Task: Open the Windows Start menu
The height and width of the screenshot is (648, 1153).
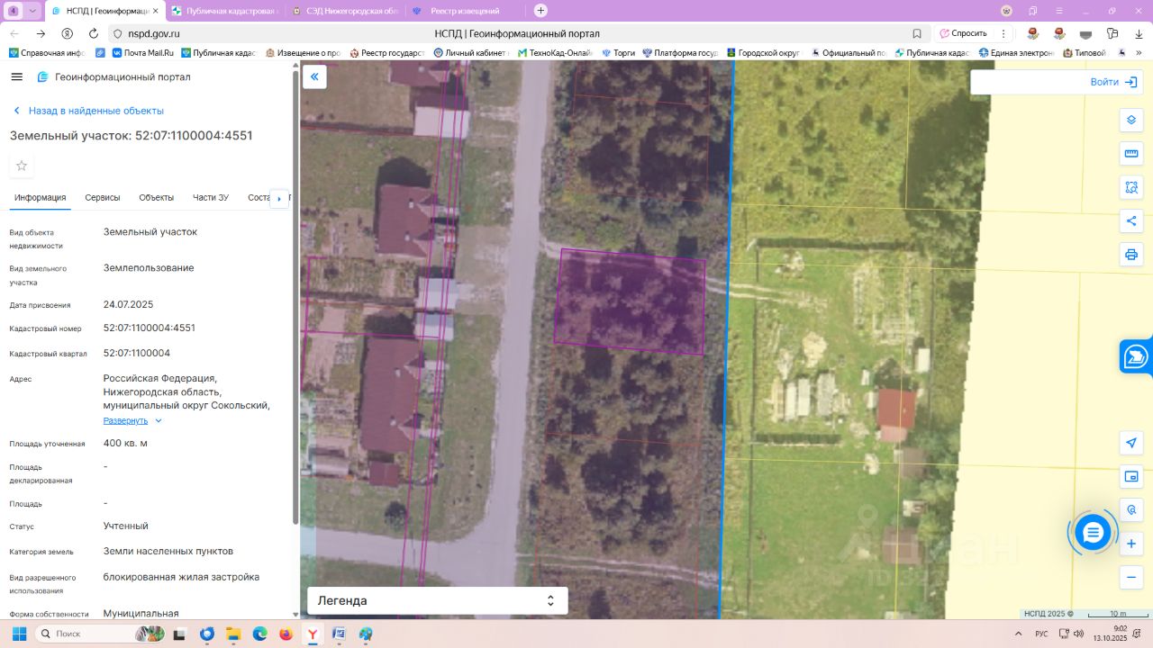Action: (x=19, y=634)
